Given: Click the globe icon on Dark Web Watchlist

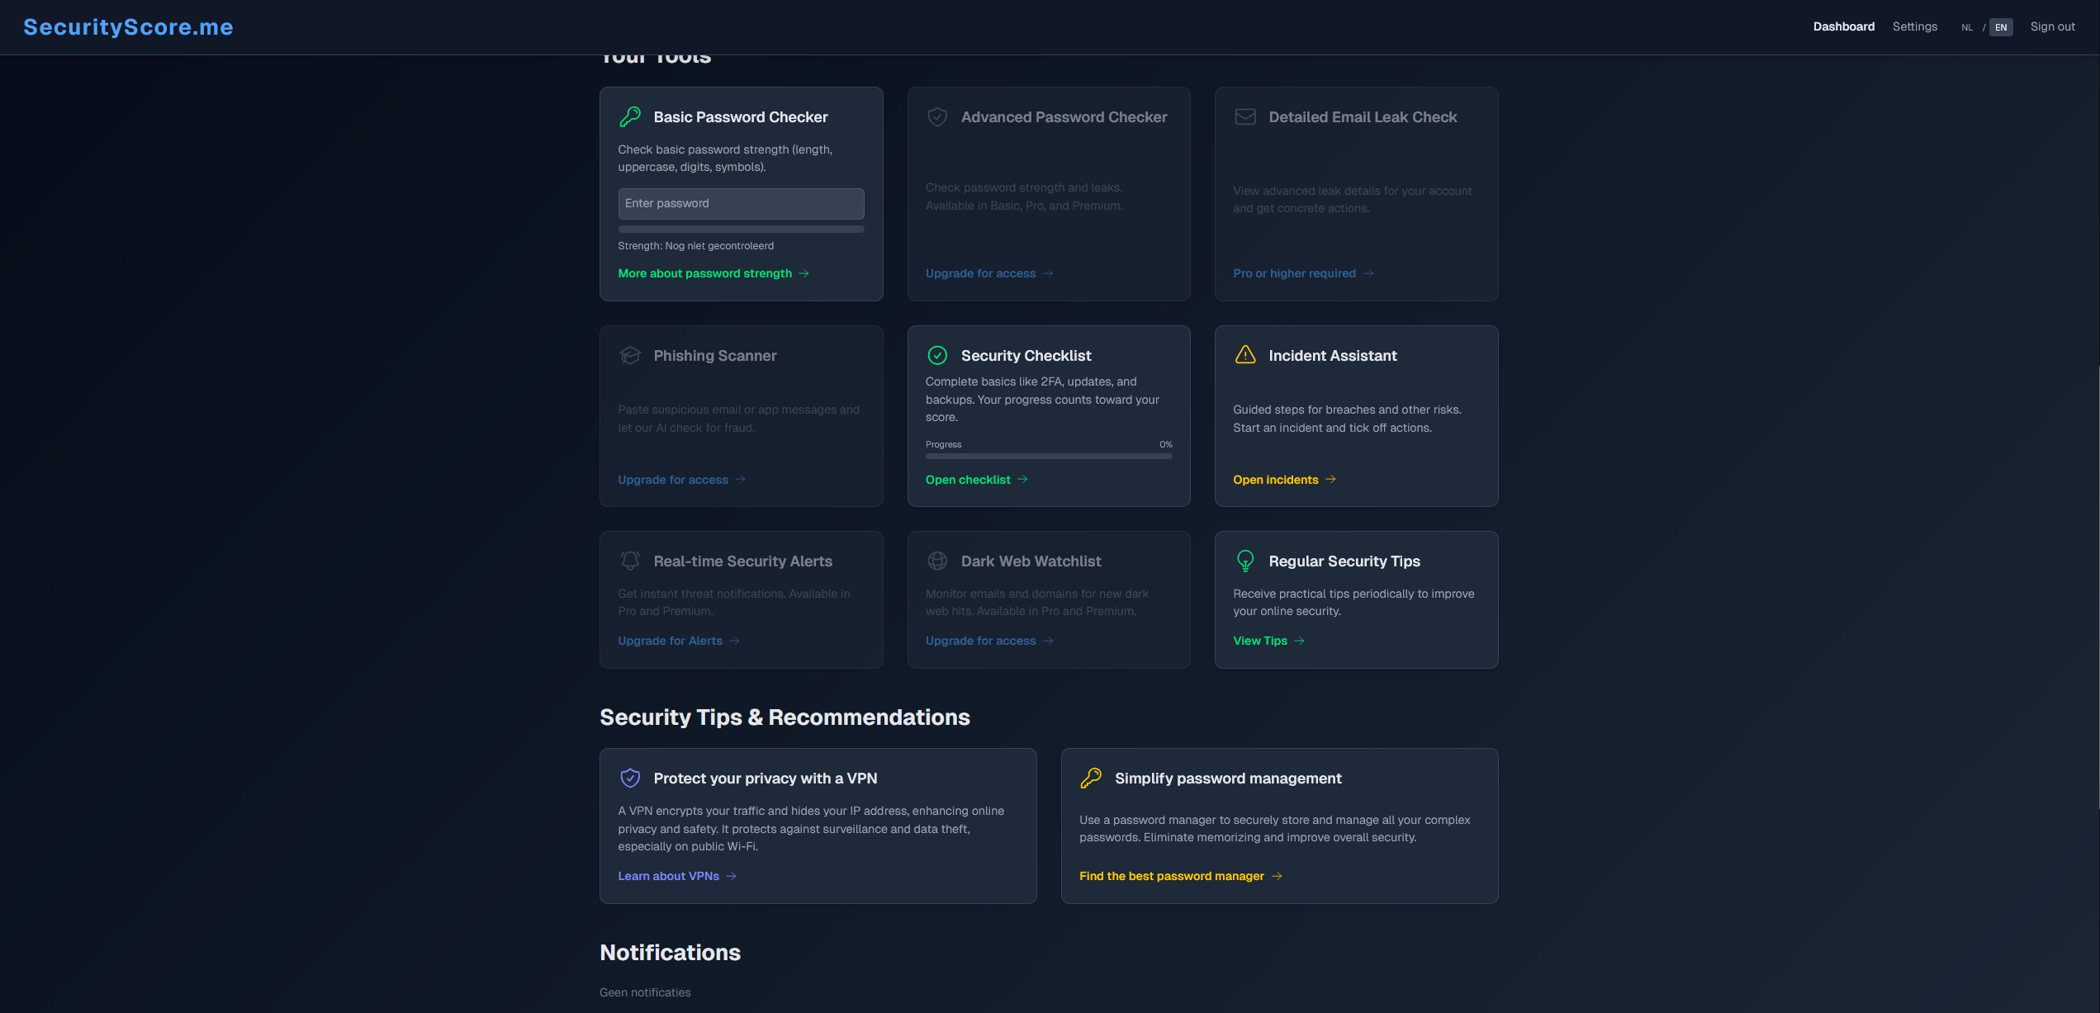Looking at the screenshot, I should point(937,560).
